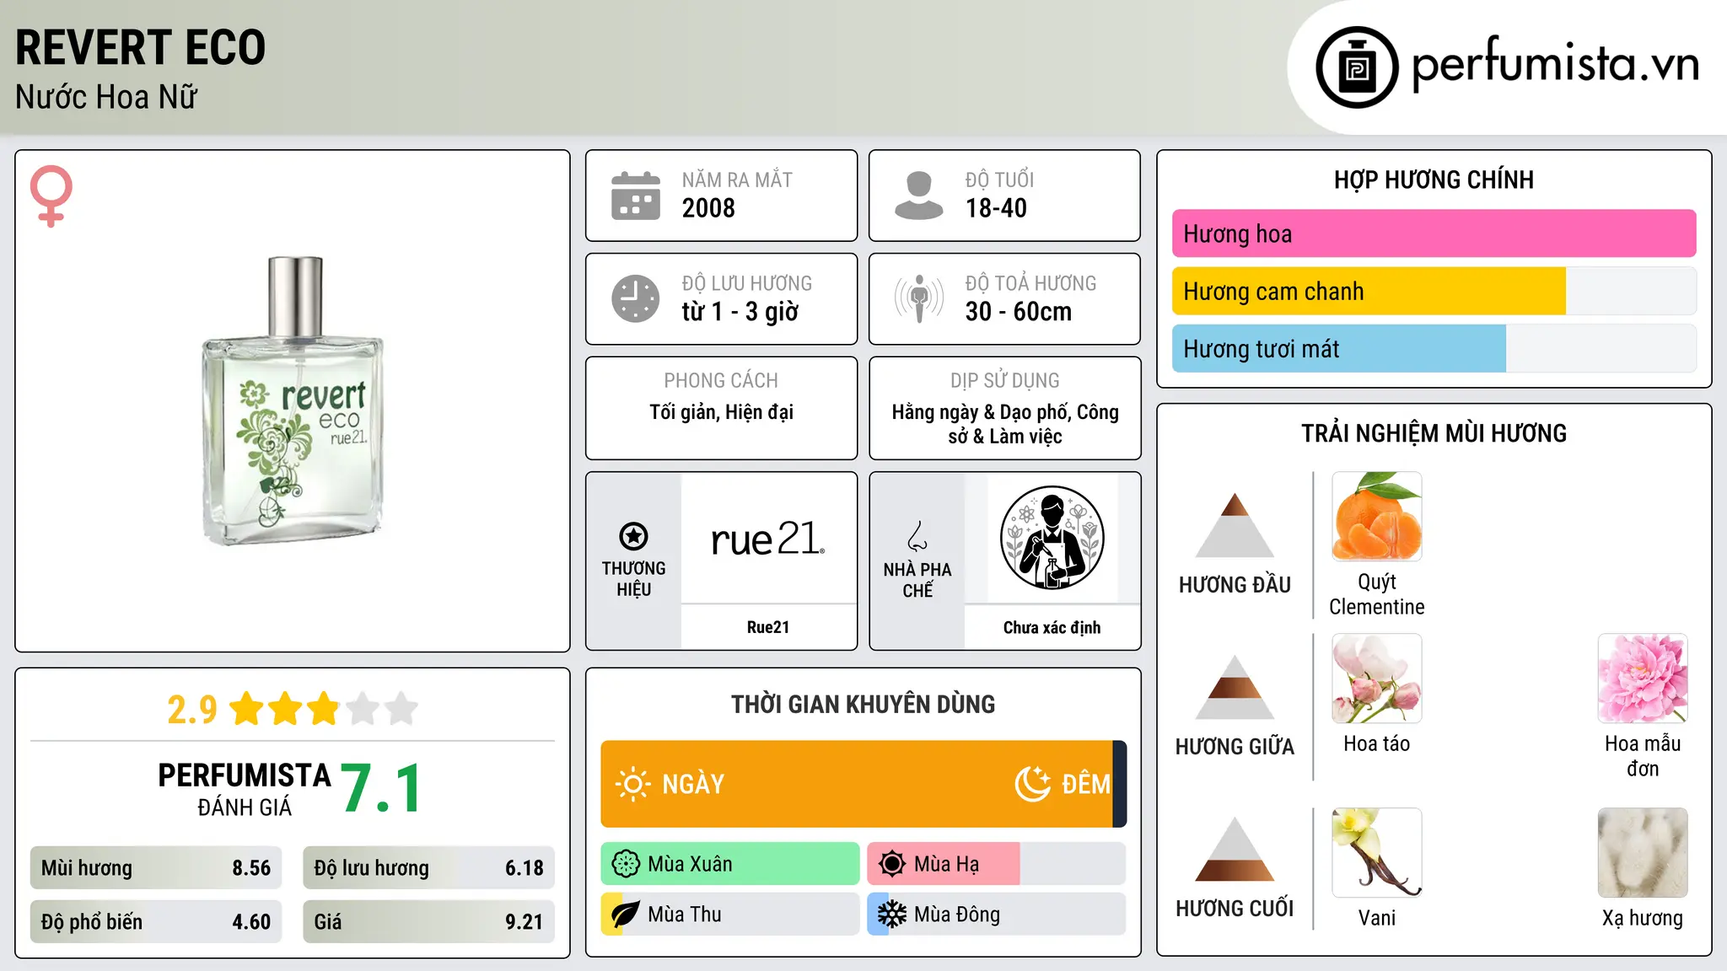Click the yellow Hương cam chanh accord bar
1727x971 pixels.
click(x=1369, y=292)
